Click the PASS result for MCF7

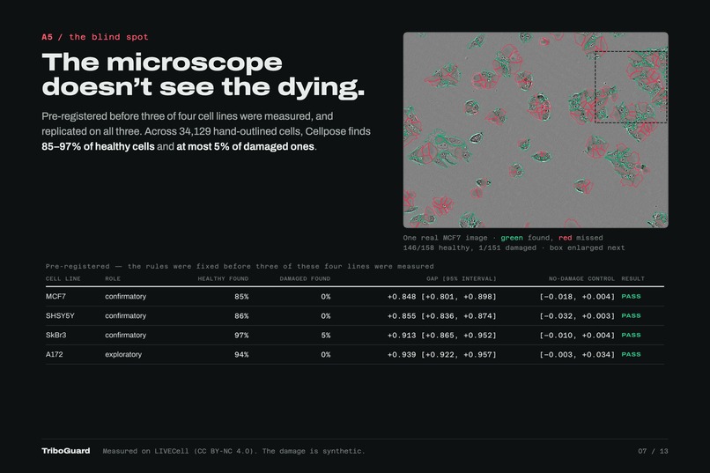[631, 297]
